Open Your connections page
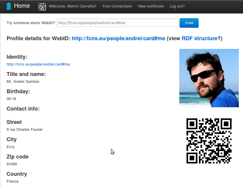Viewport: 243px width, 188px height. [117, 6]
